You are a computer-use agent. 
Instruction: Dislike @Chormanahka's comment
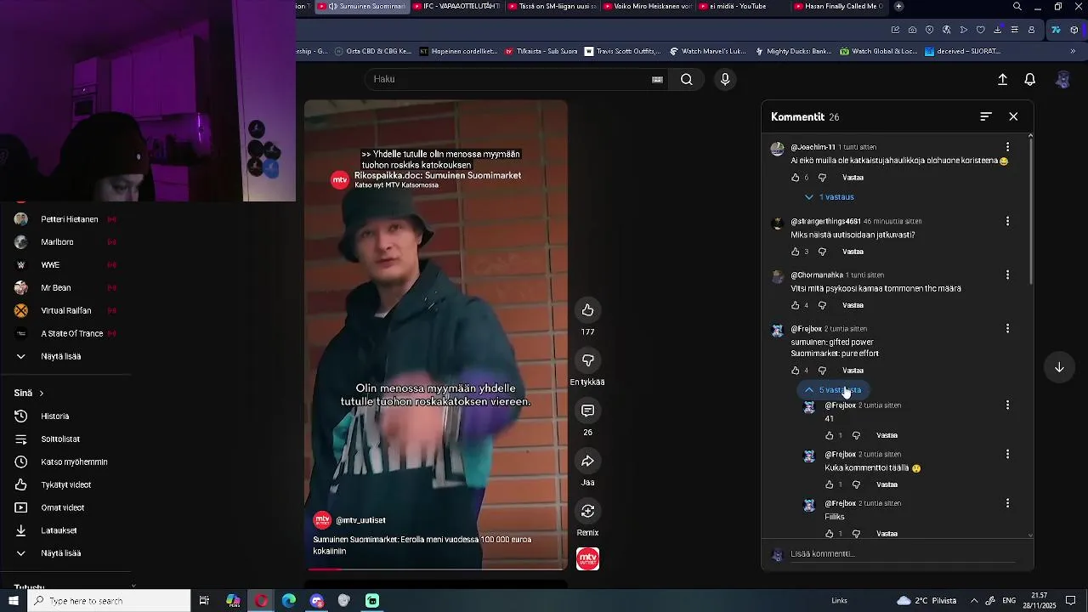click(x=822, y=305)
